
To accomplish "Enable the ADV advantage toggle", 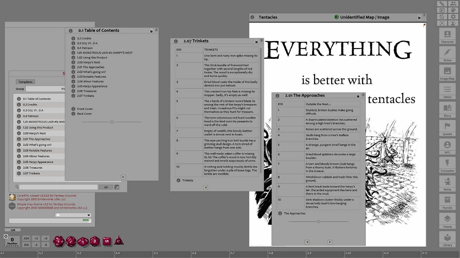I will pos(27,238).
